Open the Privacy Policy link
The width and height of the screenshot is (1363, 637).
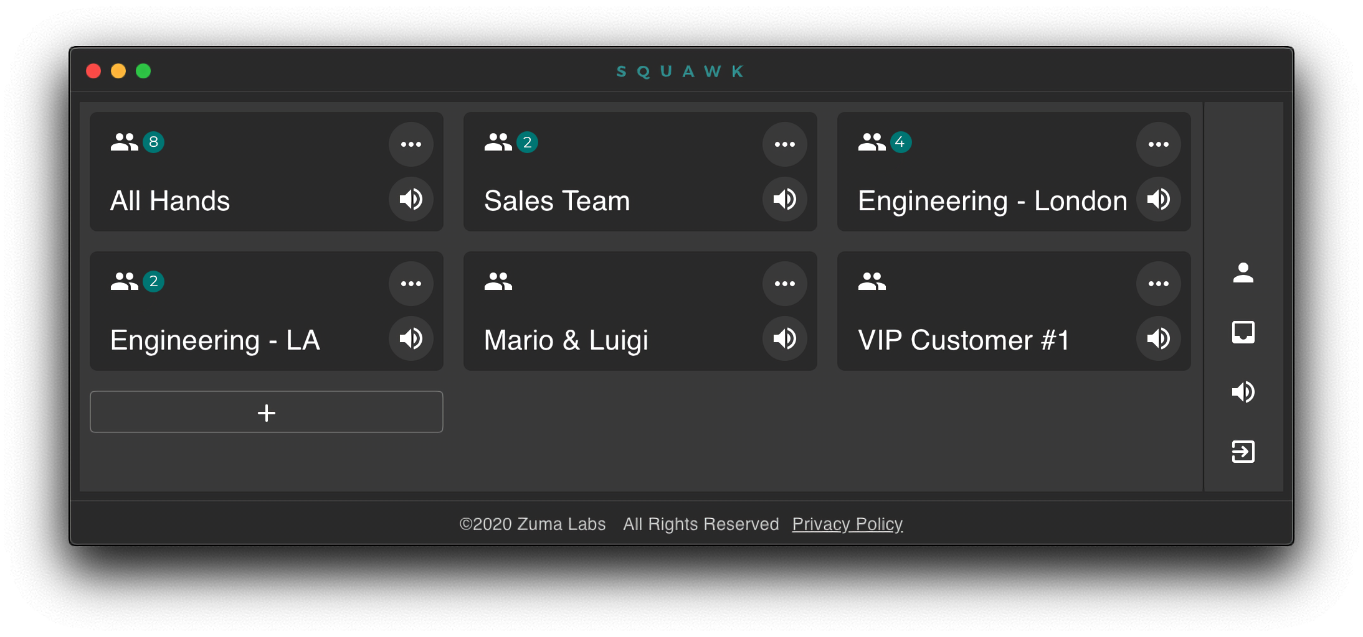click(847, 524)
